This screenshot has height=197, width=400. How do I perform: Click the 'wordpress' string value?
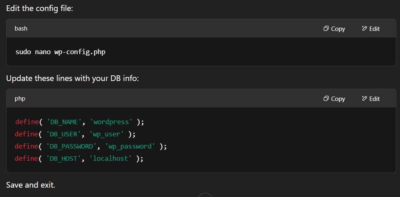111,122
